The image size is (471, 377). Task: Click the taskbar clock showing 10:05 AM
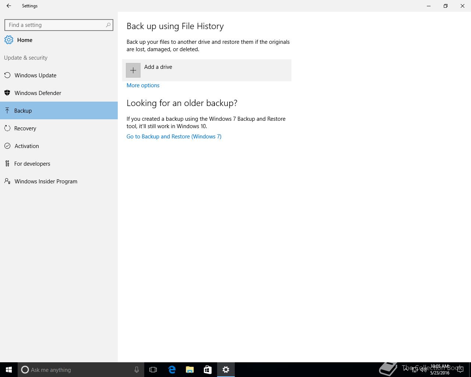440,370
